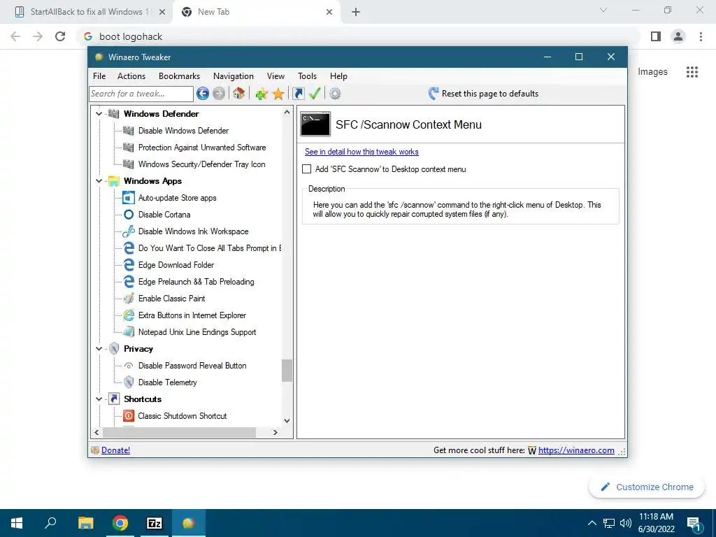The width and height of the screenshot is (716, 537).
Task: Click the Auto-update Store apps icon
Action: click(x=129, y=198)
